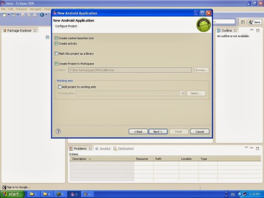Maximize the Problems panel

tap(257, 148)
